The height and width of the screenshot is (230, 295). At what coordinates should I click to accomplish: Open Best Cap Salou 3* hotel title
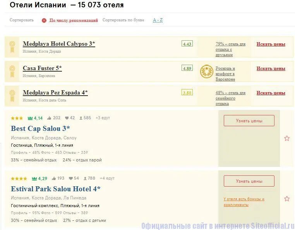point(40,129)
